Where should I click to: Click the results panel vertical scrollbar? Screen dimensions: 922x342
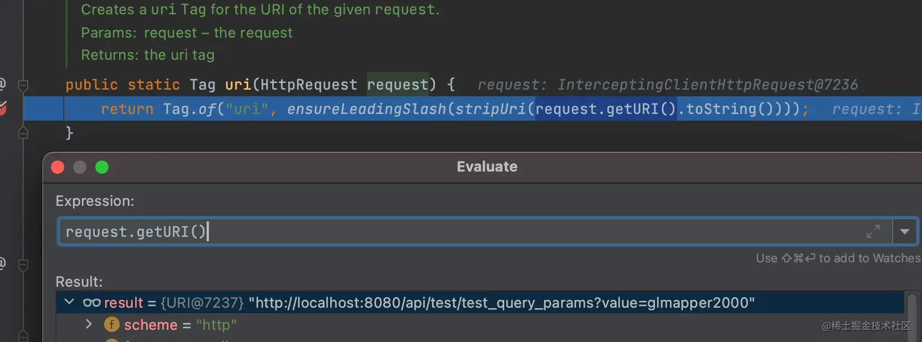click(912, 317)
